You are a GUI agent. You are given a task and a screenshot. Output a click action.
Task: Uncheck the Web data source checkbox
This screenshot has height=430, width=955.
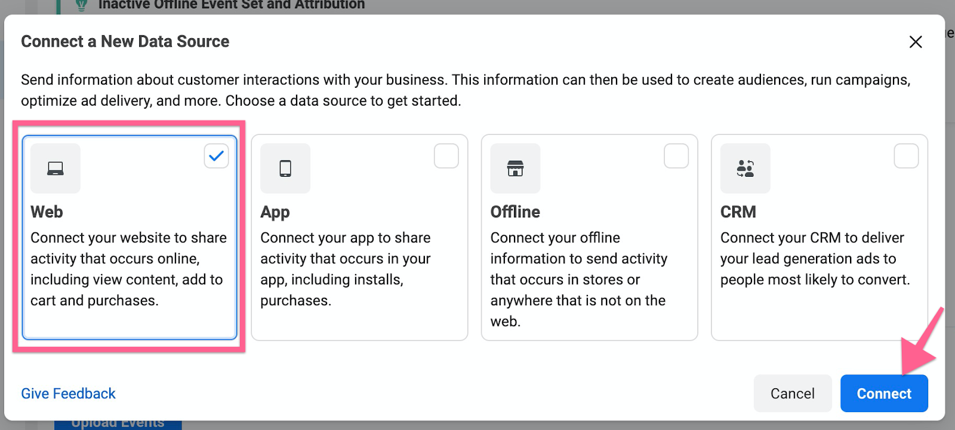(216, 156)
